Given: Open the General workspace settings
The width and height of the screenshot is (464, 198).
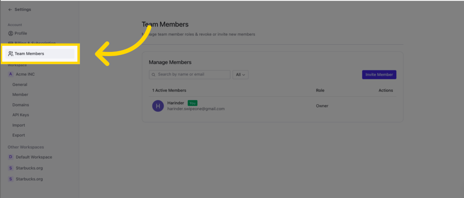Looking at the screenshot, I should [20, 84].
